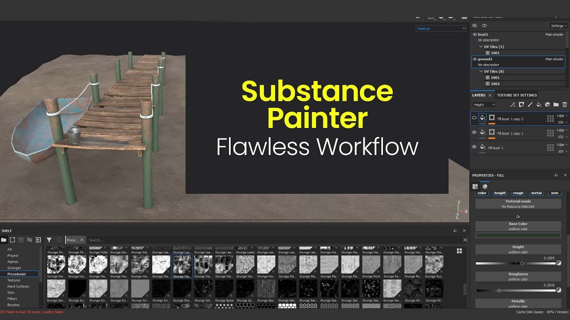Collapse UV Tiles (8) under ground1
570x320 pixels.
click(481, 72)
